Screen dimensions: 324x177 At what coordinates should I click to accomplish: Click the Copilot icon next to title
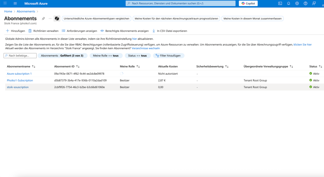point(57,18)
